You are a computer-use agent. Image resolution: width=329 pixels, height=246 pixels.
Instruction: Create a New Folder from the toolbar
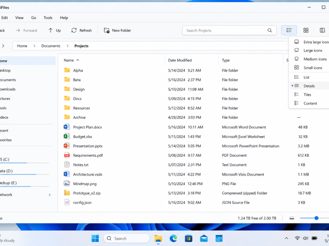coord(117,30)
